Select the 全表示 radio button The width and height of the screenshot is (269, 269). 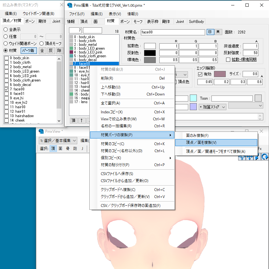(5, 30)
